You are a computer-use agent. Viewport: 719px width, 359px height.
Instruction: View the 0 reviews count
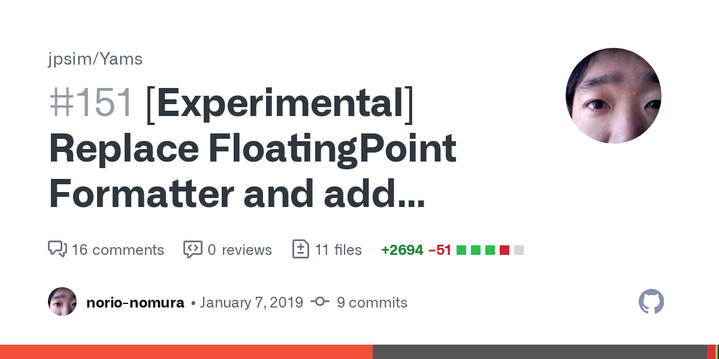coord(240,250)
